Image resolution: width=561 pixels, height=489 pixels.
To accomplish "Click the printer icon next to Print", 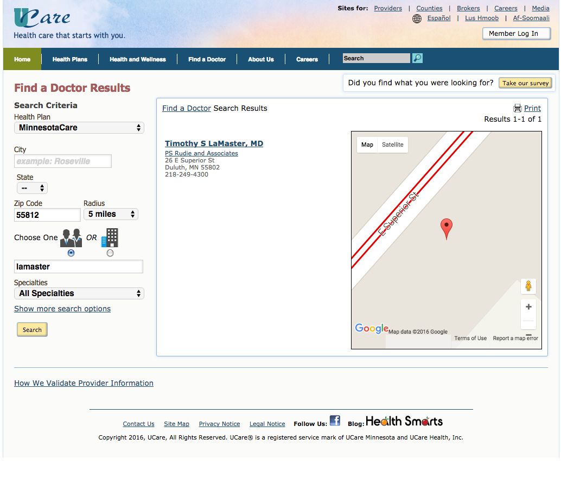I will (x=518, y=108).
